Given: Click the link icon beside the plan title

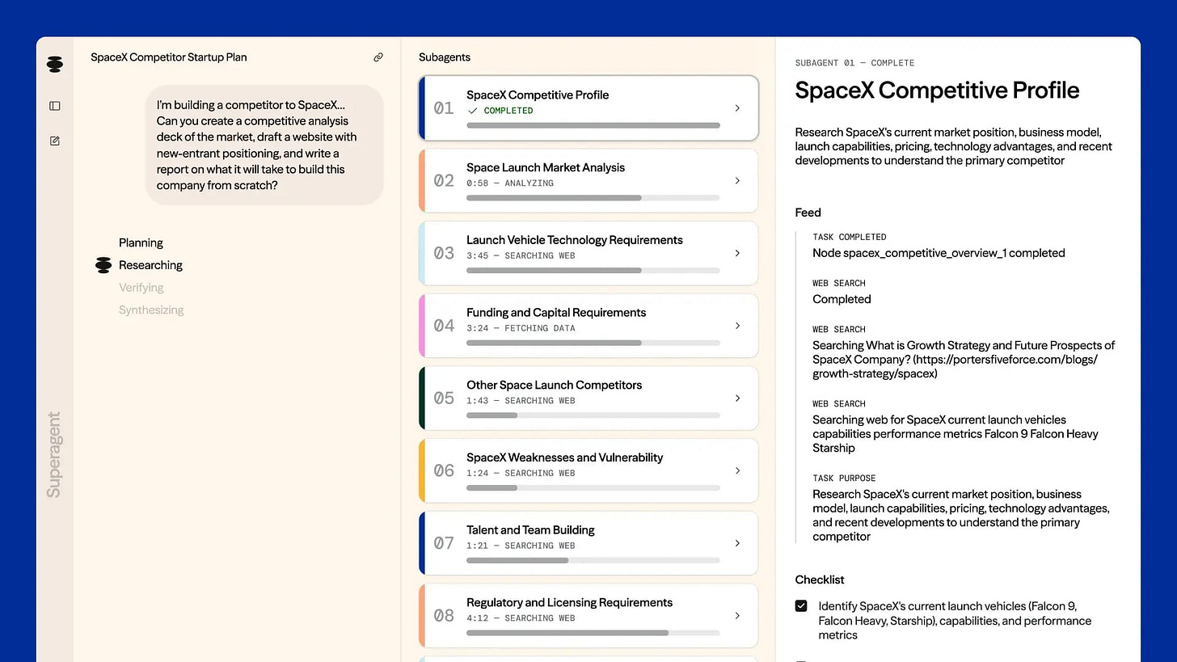Looking at the screenshot, I should [x=378, y=57].
